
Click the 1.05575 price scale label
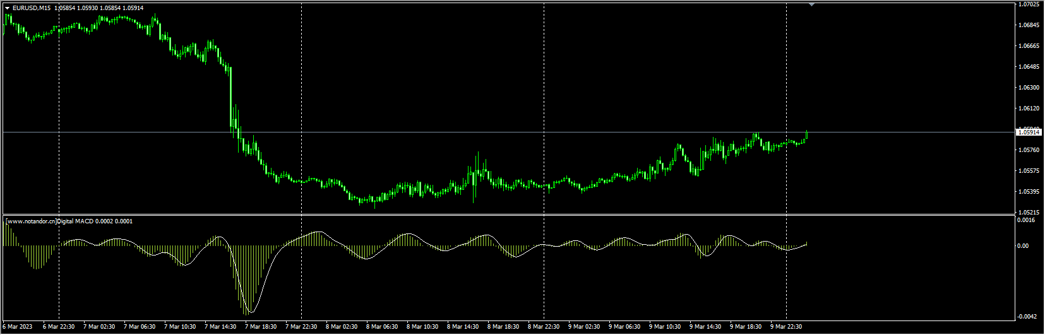click(x=1029, y=171)
